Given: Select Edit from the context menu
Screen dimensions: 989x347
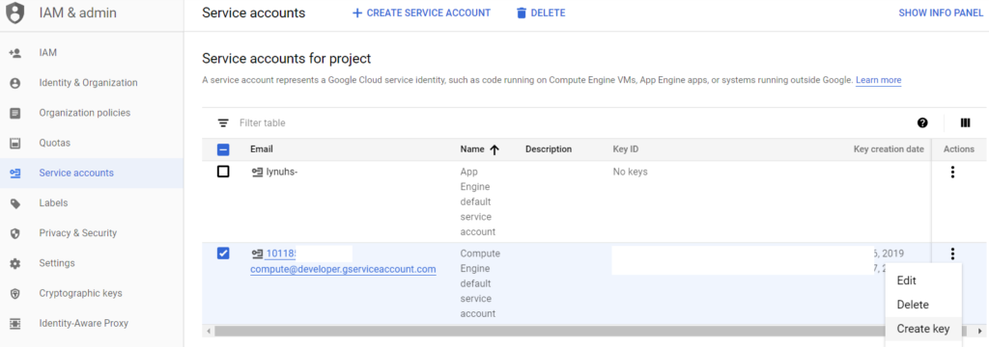Looking at the screenshot, I should [922, 280].
